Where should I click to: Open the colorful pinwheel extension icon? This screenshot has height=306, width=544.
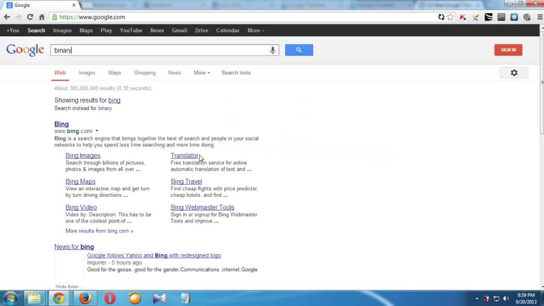(x=476, y=17)
